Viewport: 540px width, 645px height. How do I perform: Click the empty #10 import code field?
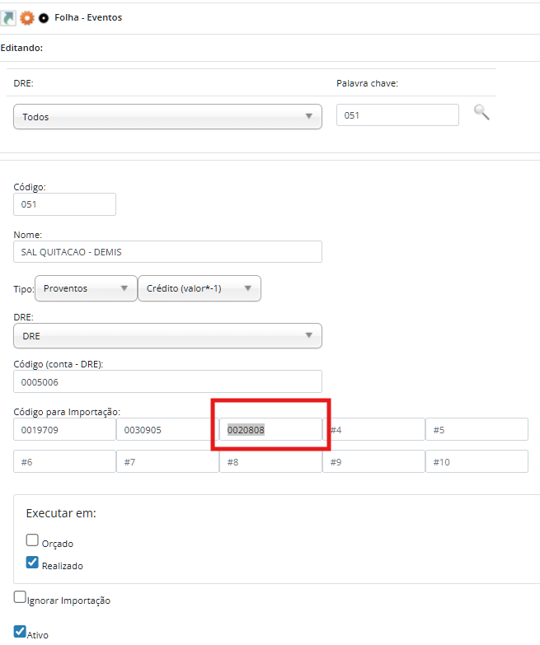(477, 462)
